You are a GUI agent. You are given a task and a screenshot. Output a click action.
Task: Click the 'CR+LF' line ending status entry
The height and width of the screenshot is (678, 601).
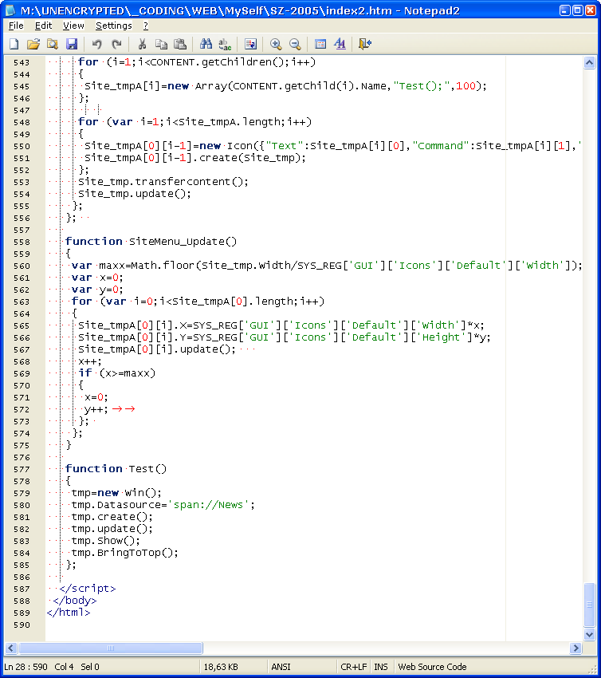pos(353,667)
